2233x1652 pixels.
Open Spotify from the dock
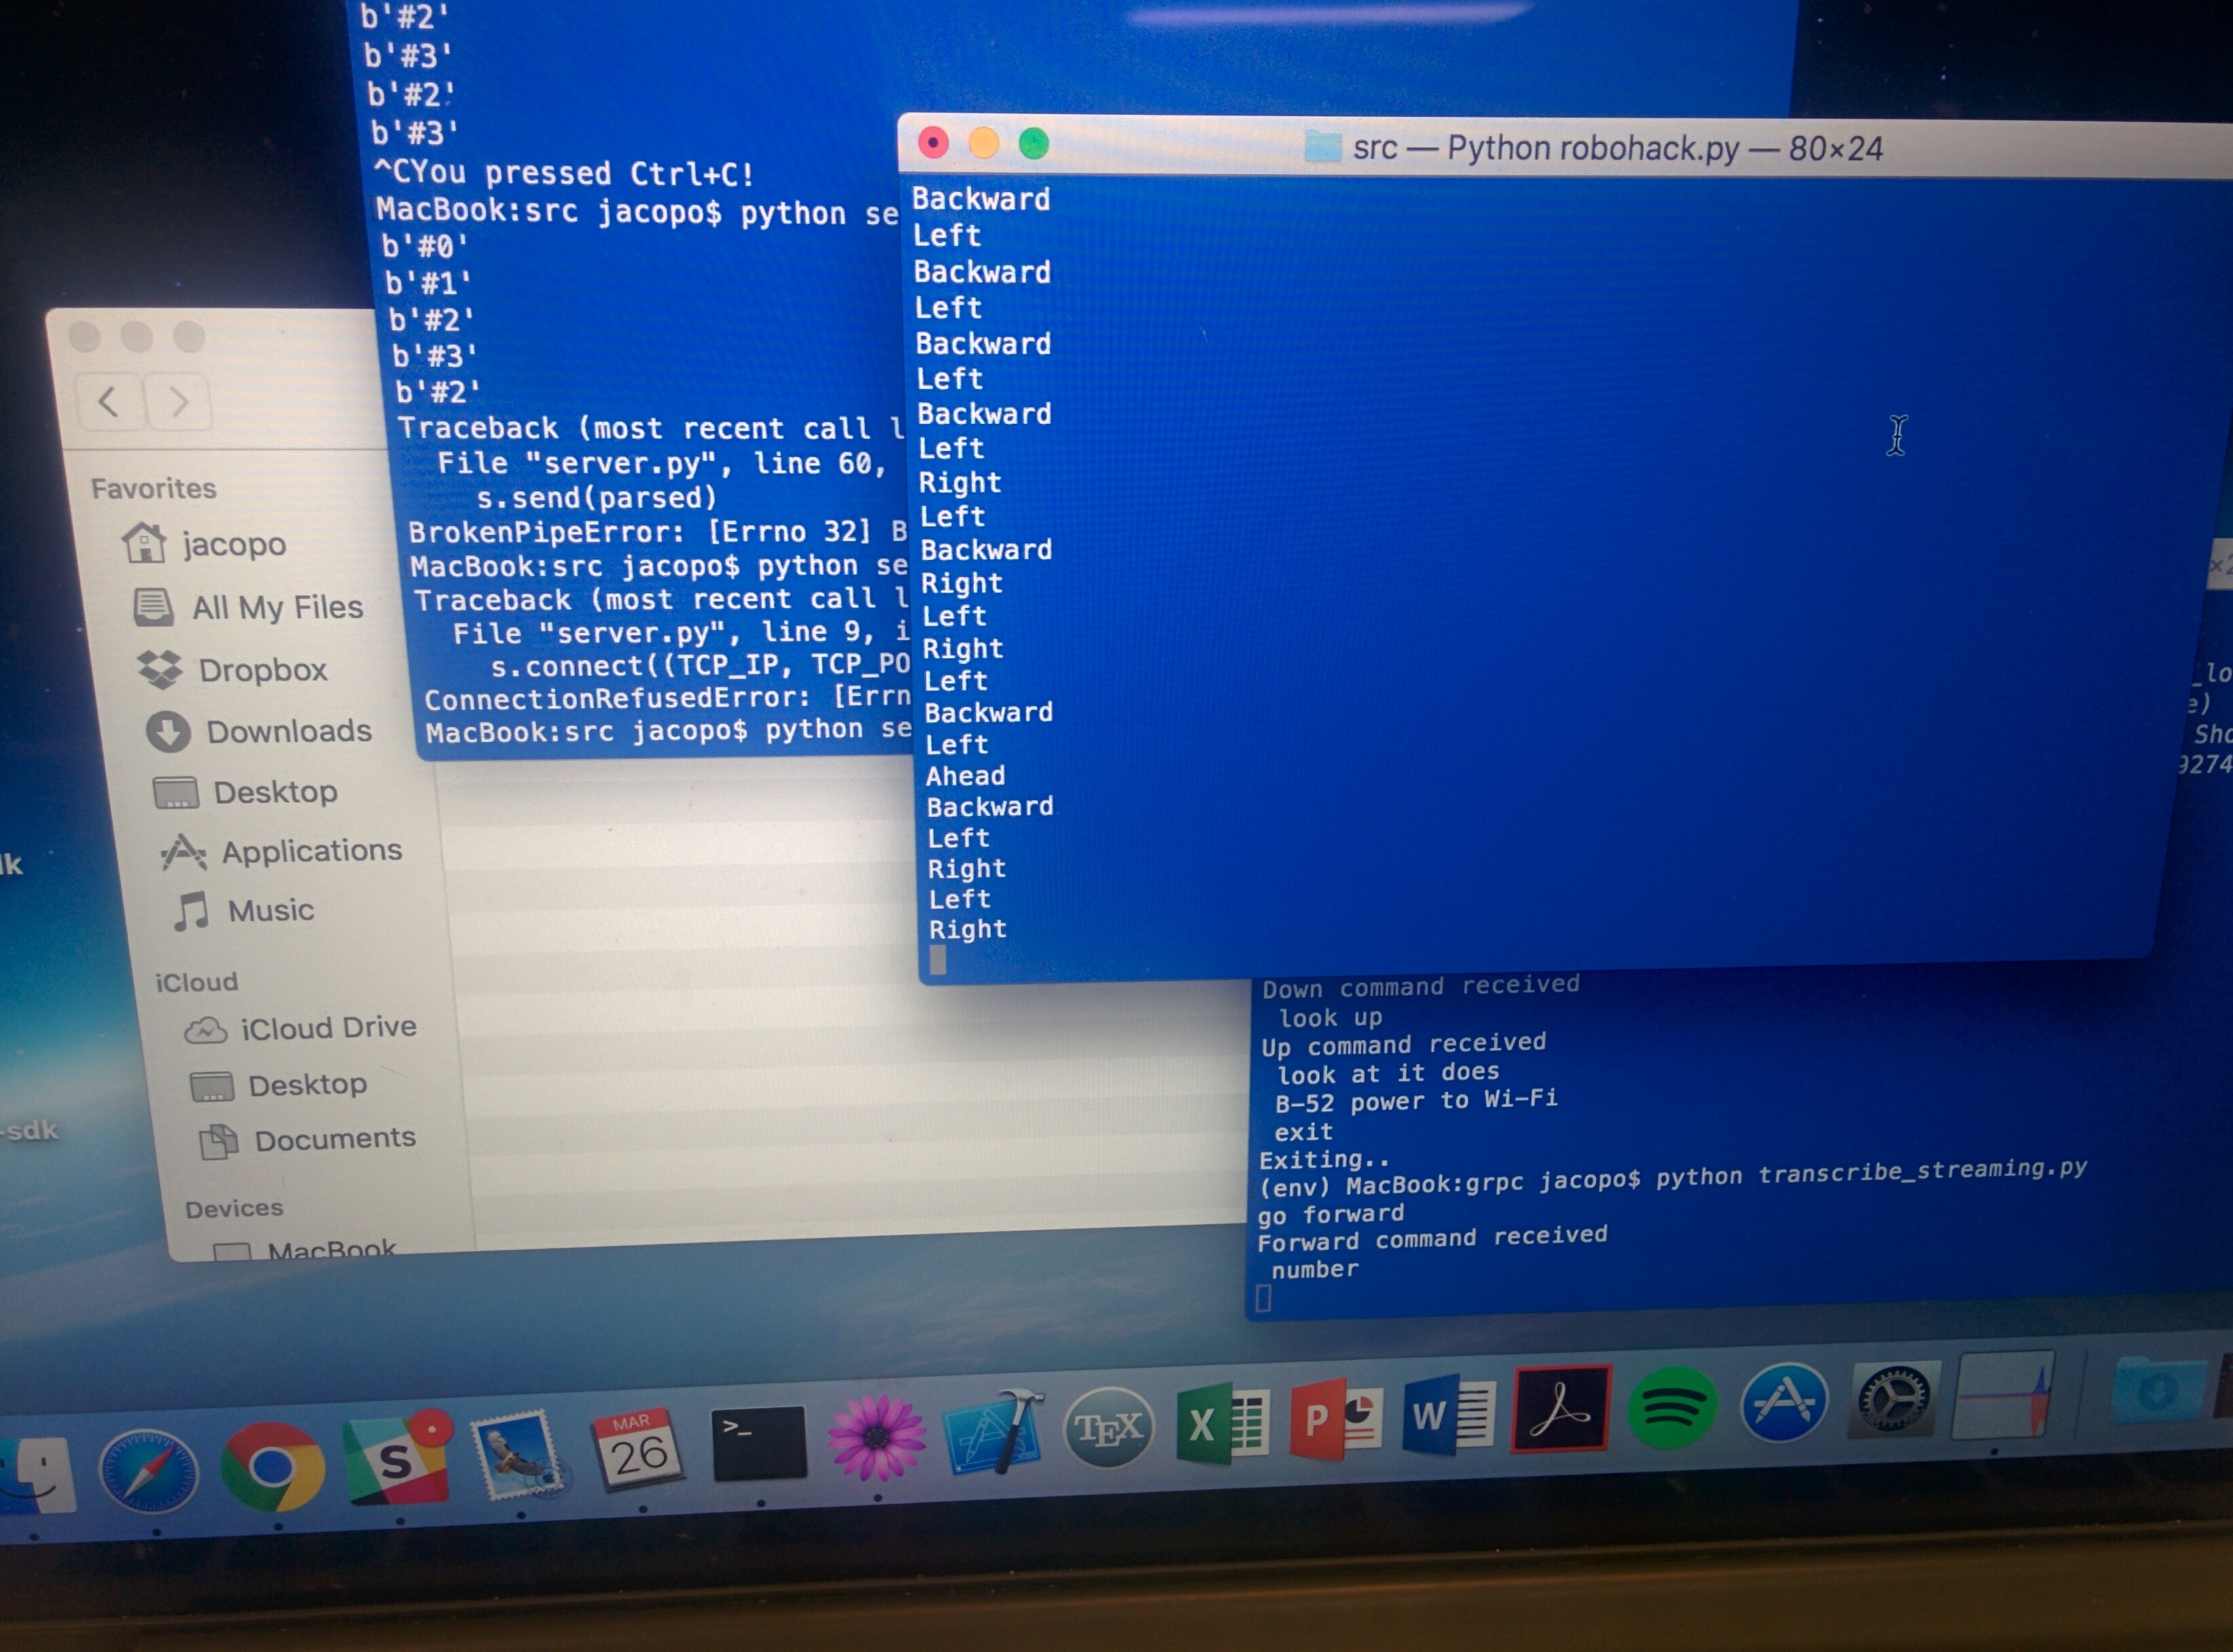(1672, 1407)
